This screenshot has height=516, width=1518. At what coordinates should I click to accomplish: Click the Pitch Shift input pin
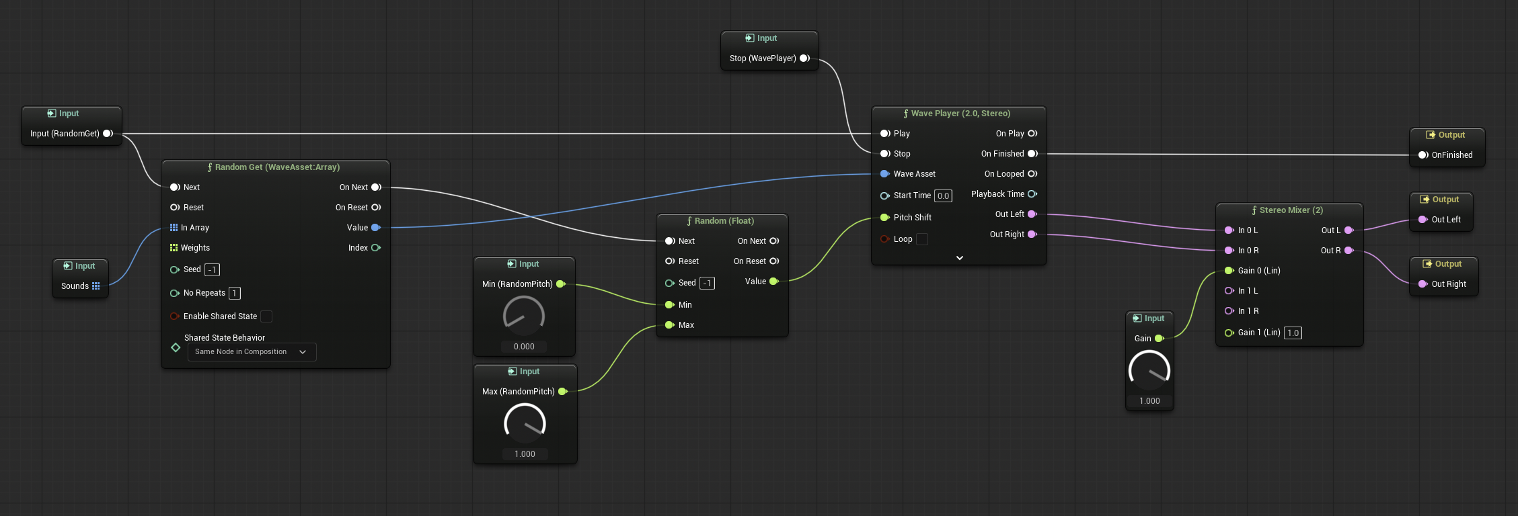point(885,218)
